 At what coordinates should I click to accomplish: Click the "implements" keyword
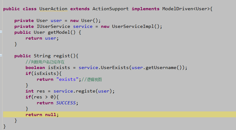146,9
